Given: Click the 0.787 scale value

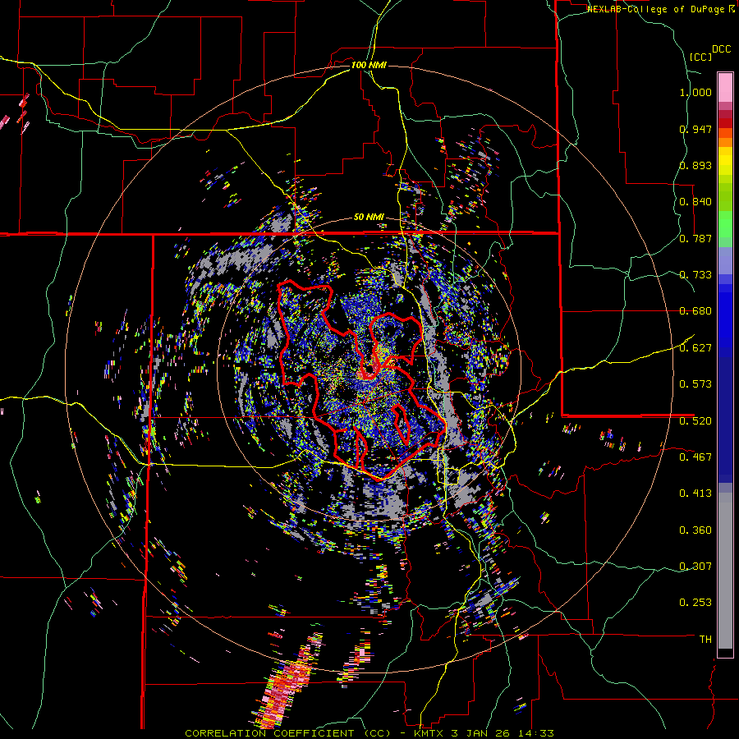Looking at the screenshot, I should pos(695,238).
